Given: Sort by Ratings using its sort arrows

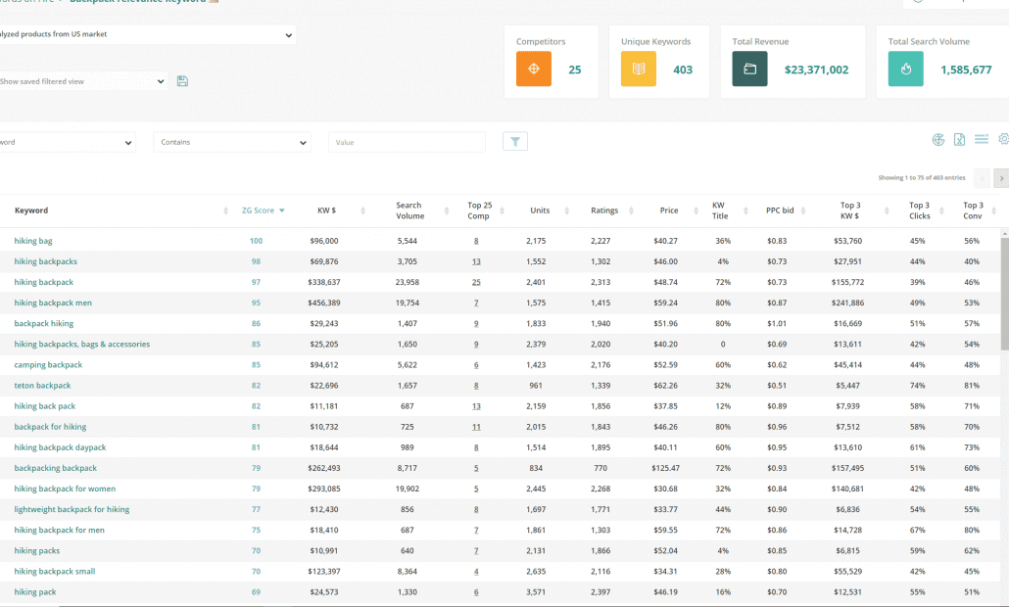Looking at the screenshot, I should point(631,210).
